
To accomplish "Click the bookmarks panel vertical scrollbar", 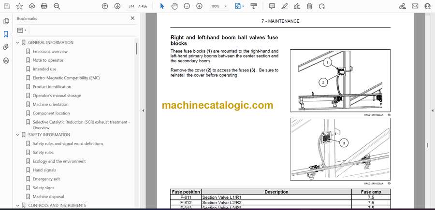I will (x=136, y=48).
